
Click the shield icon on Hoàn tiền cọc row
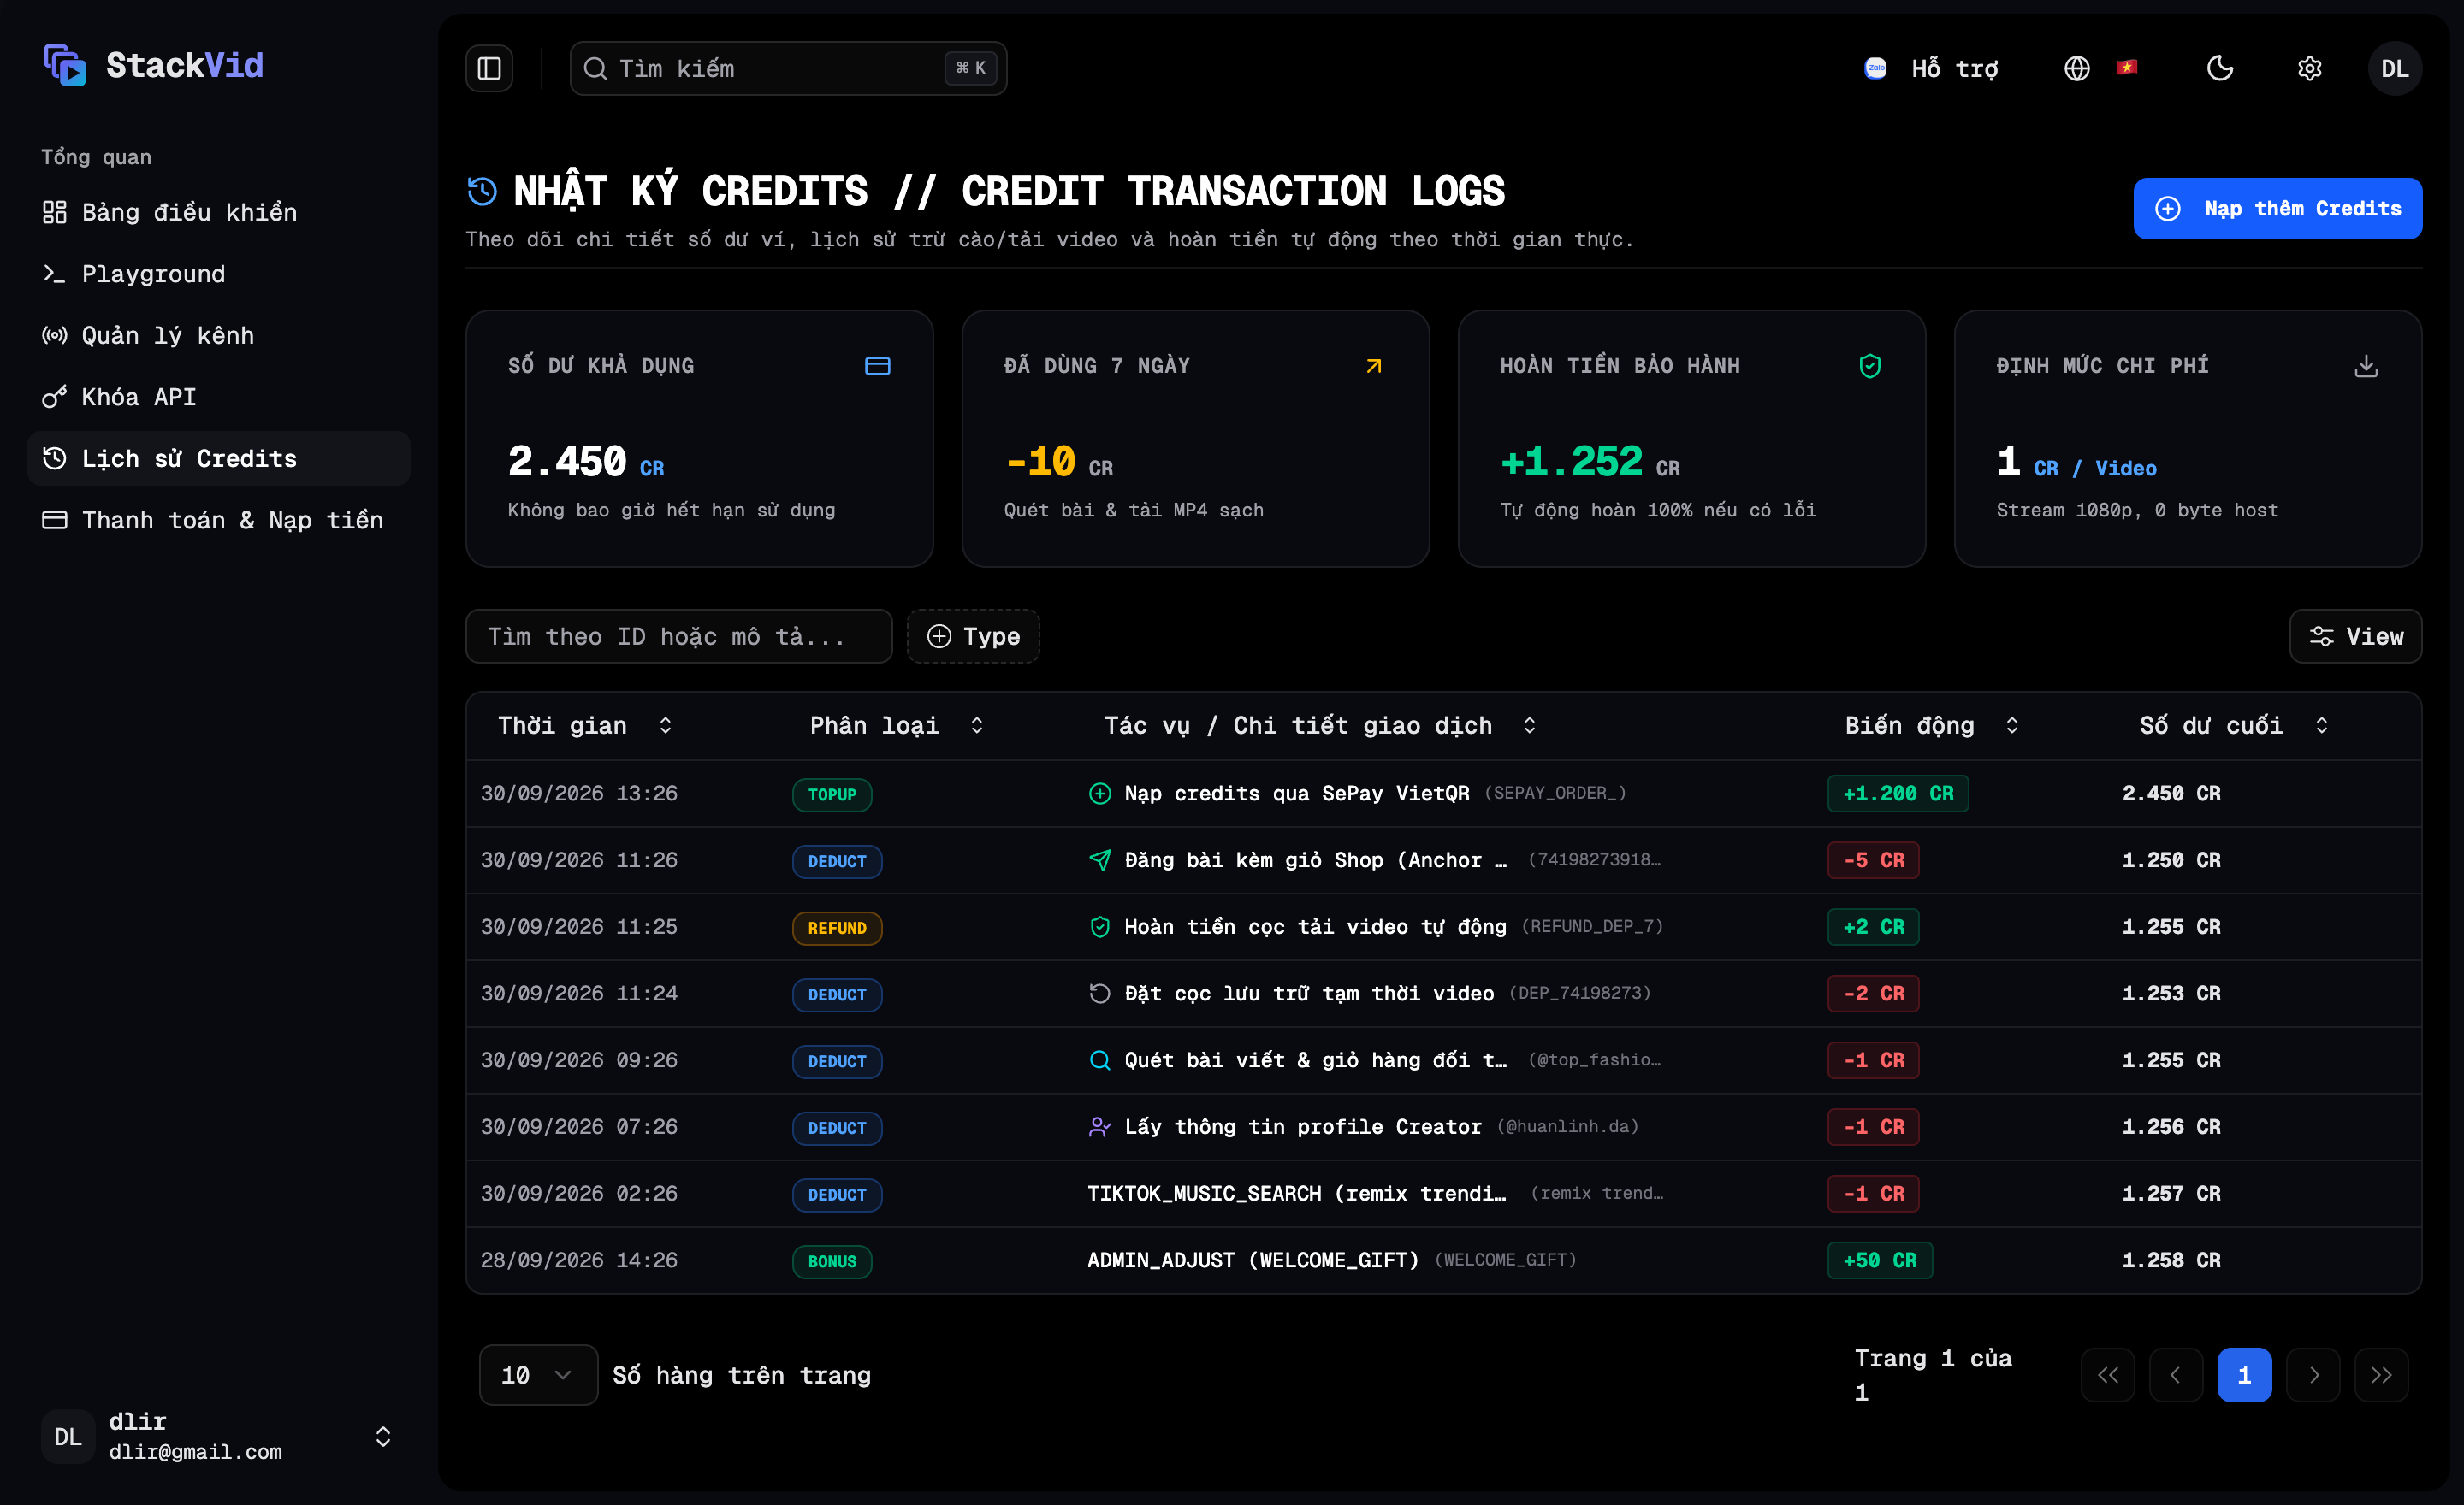[x=1099, y=928]
